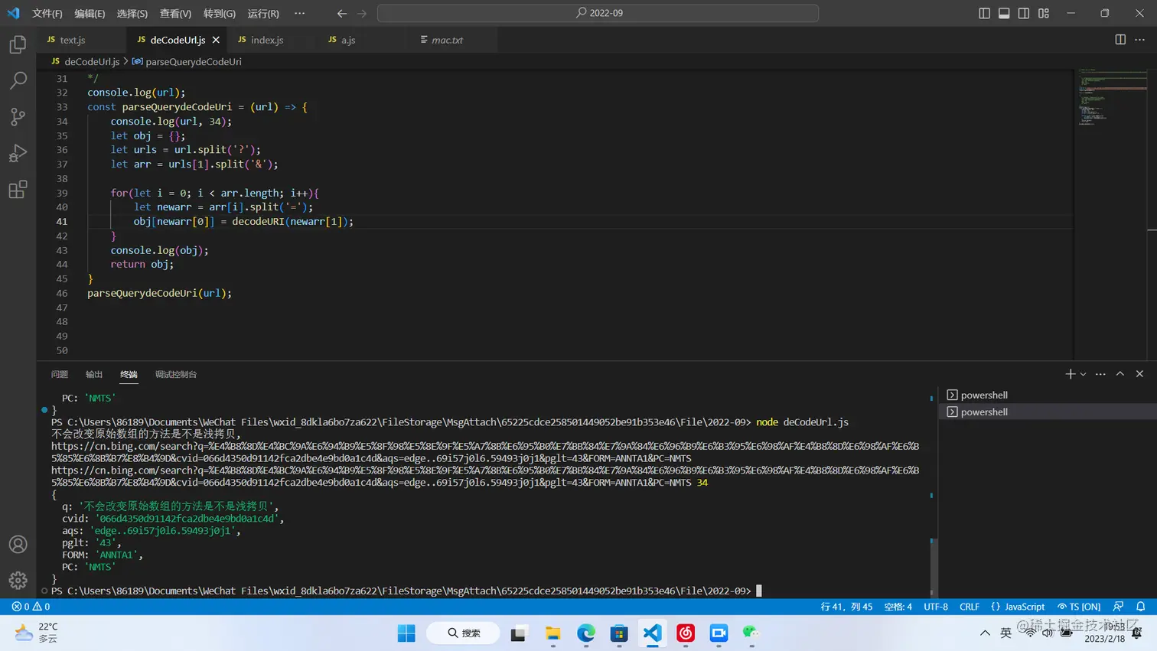Close the deCodeUrl.js tab
The image size is (1157, 651).
click(x=216, y=40)
